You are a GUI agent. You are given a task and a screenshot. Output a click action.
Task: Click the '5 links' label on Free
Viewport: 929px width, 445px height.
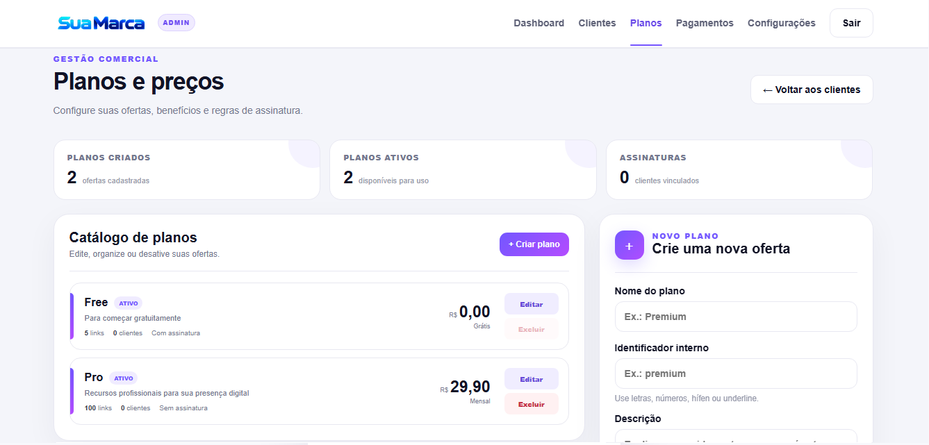pos(94,333)
